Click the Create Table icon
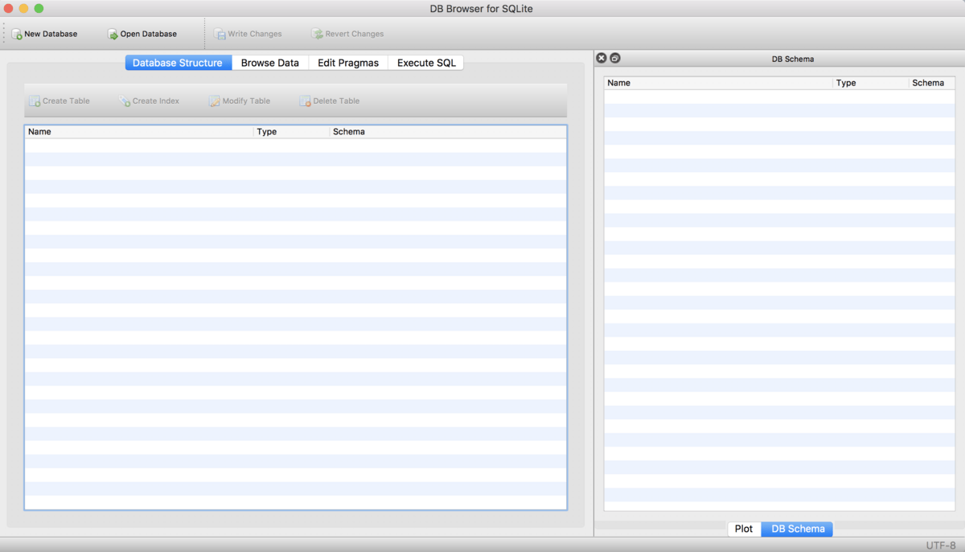Screen dimensions: 965x552 (x=35, y=101)
